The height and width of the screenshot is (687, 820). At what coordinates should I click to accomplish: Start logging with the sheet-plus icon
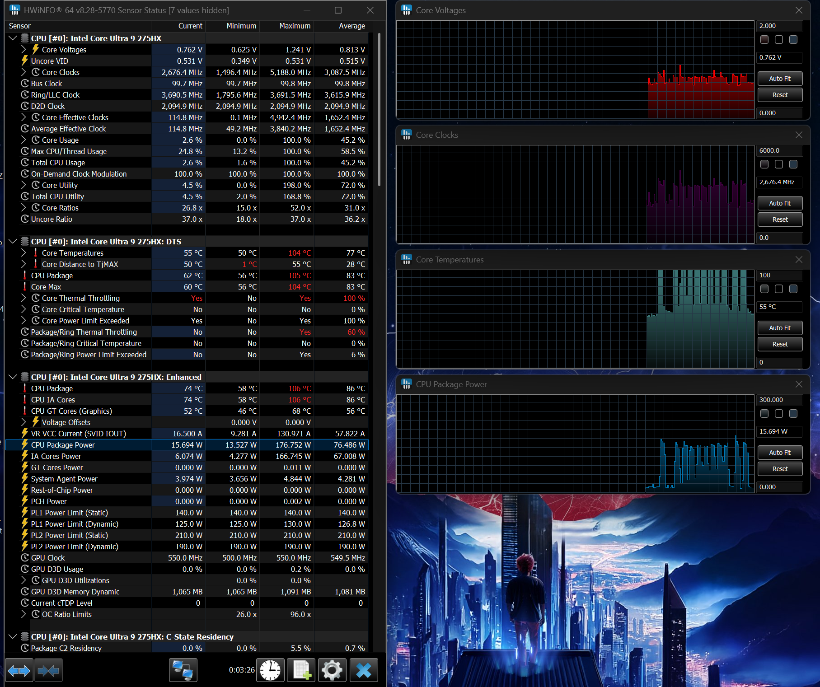pyautogui.click(x=301, y=670)
